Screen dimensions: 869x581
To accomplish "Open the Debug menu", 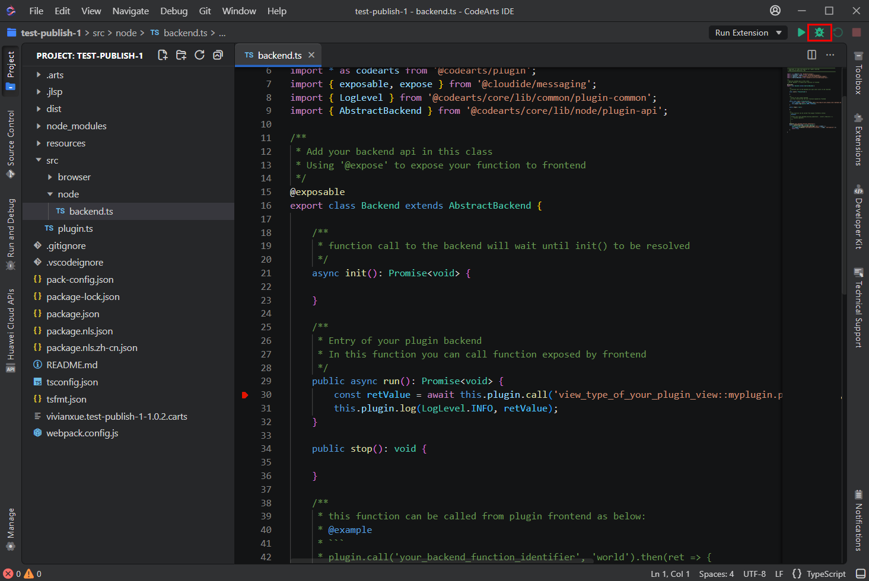I will pyautogui.click(x=174, y=11).
